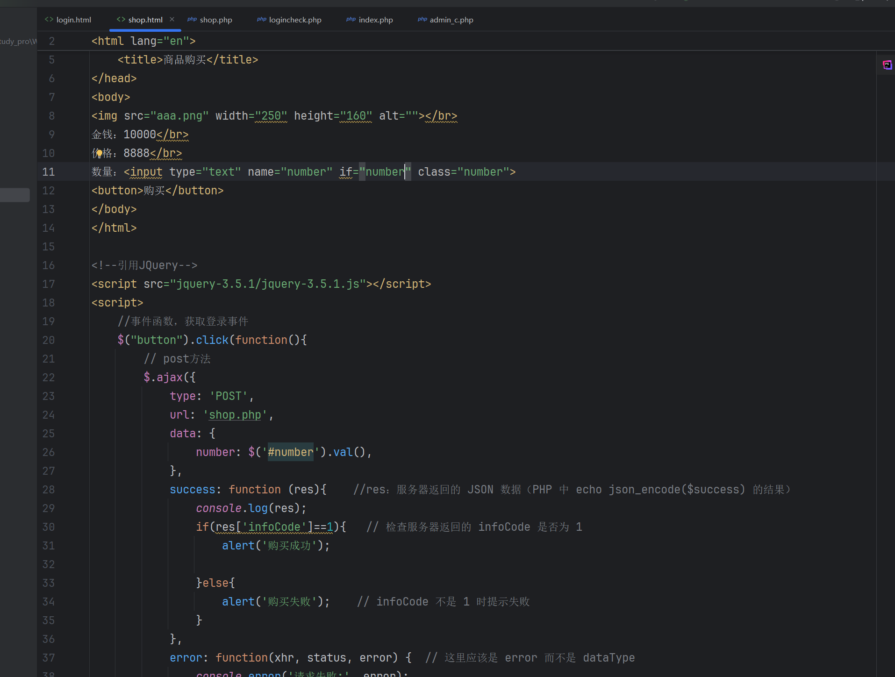Click alert('购买成功') statement
This screenshot has height=677, width=895.
[276, 545]
